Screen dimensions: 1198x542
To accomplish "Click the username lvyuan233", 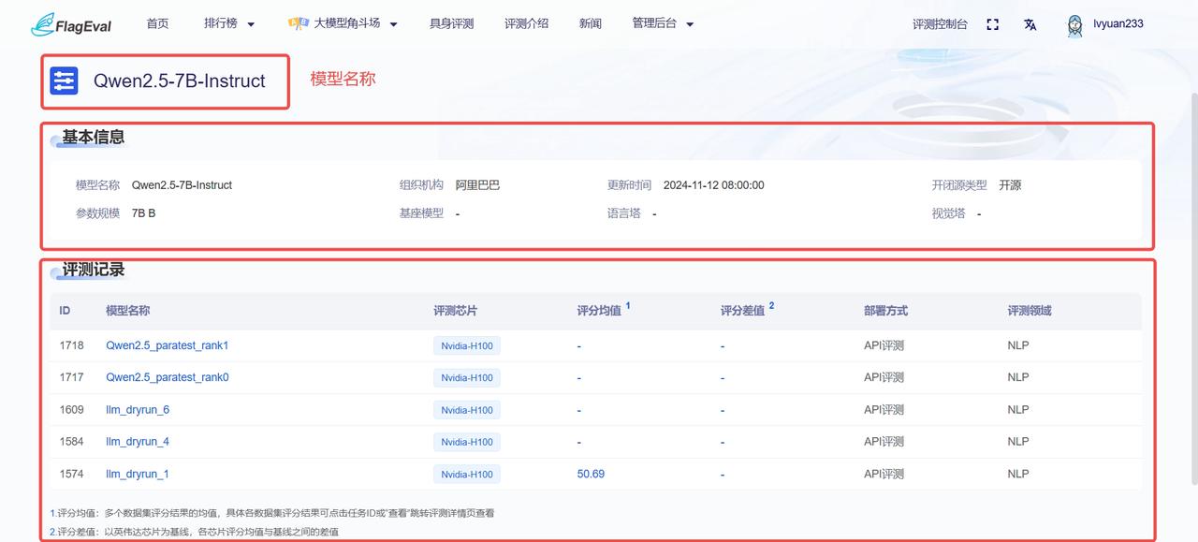I will click(x=1118, y=24).
